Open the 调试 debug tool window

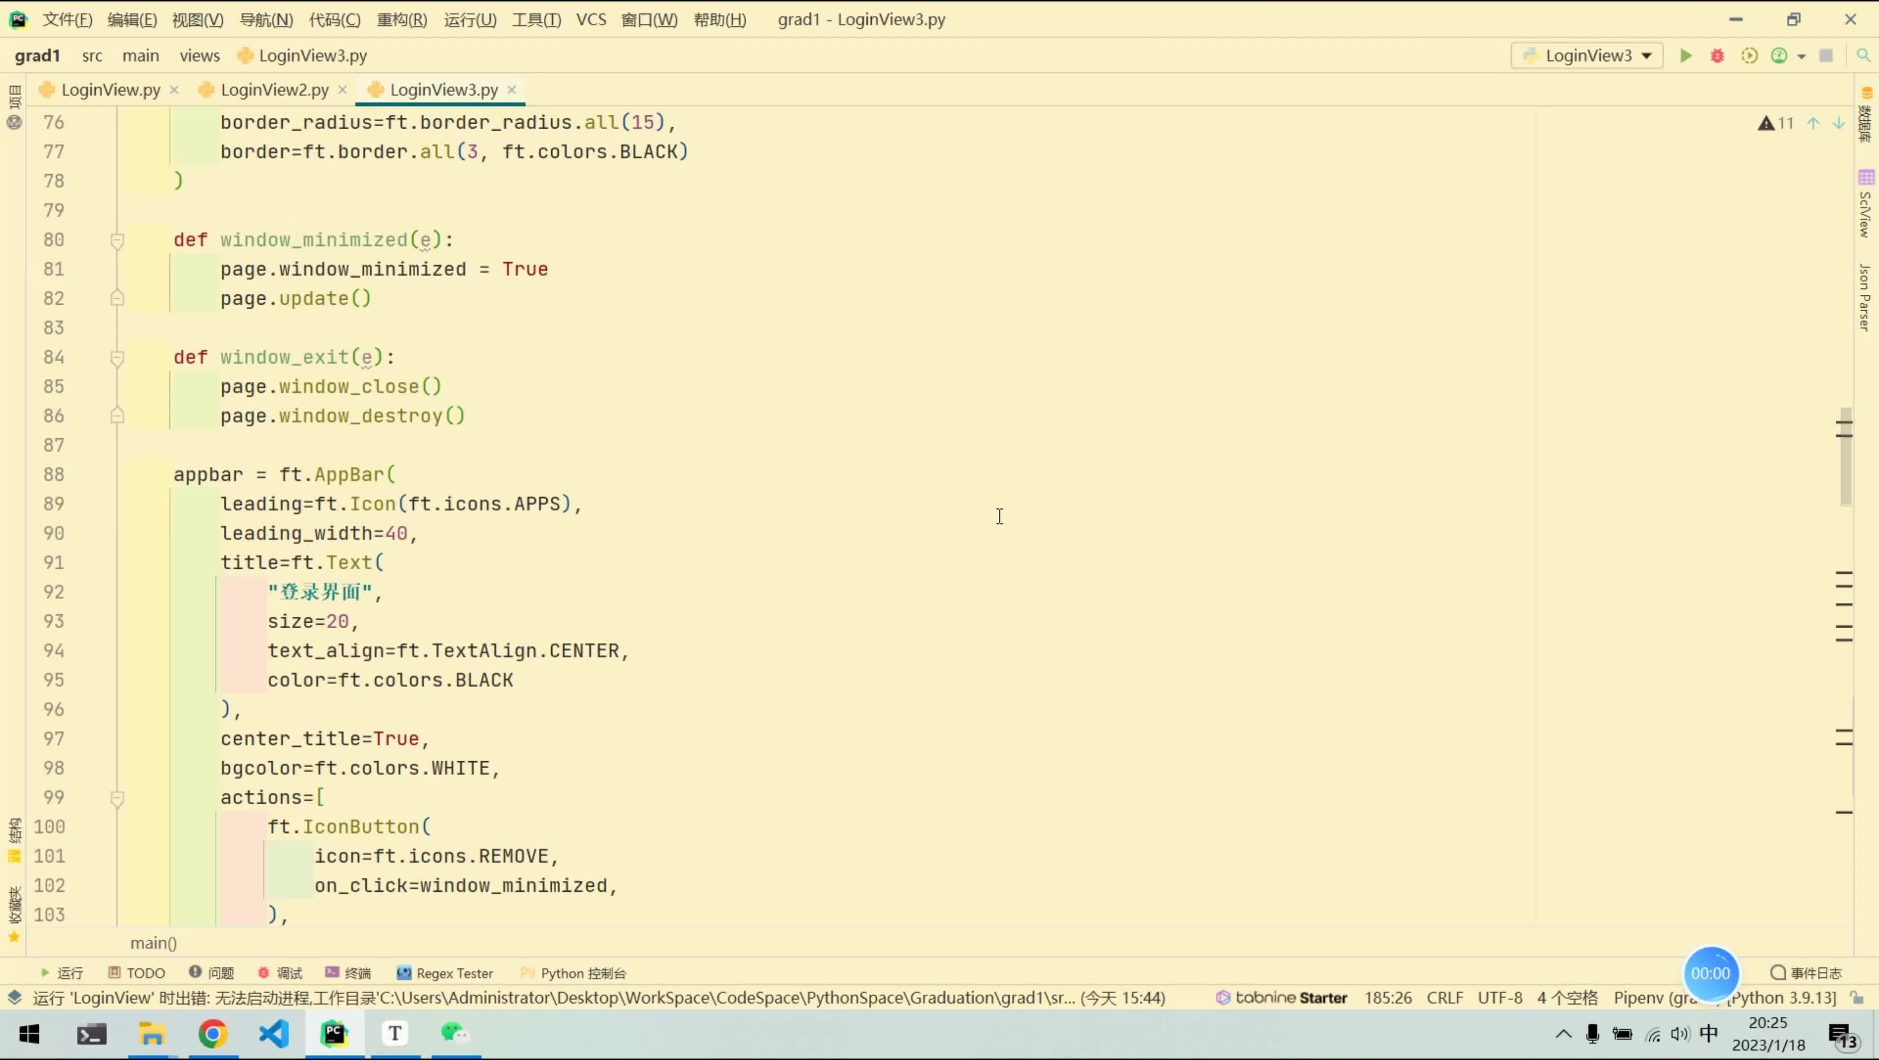280,973
